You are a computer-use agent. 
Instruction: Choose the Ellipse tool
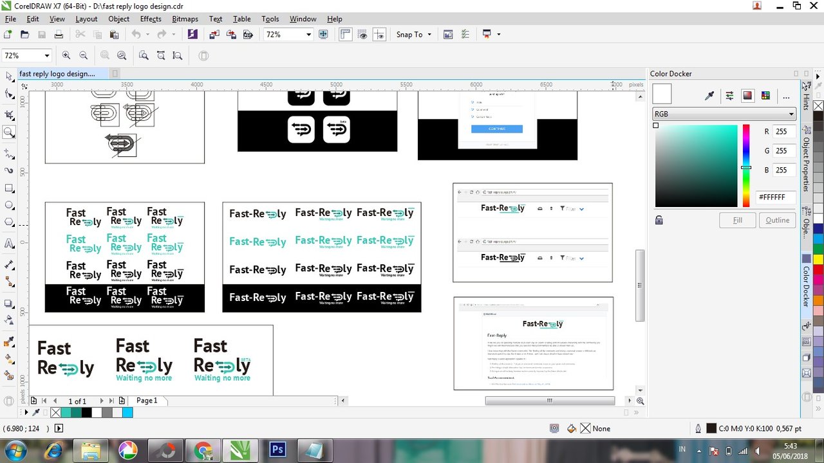[x=9, y=206]
